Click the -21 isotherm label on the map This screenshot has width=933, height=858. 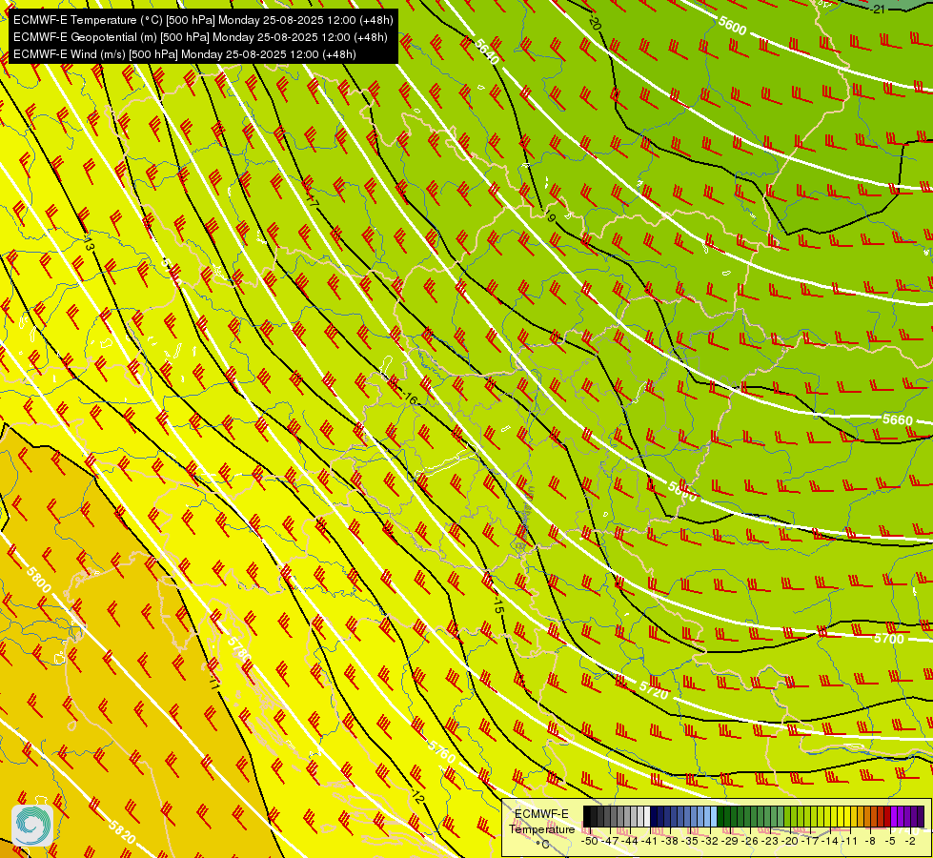click(x=879, y=10)
